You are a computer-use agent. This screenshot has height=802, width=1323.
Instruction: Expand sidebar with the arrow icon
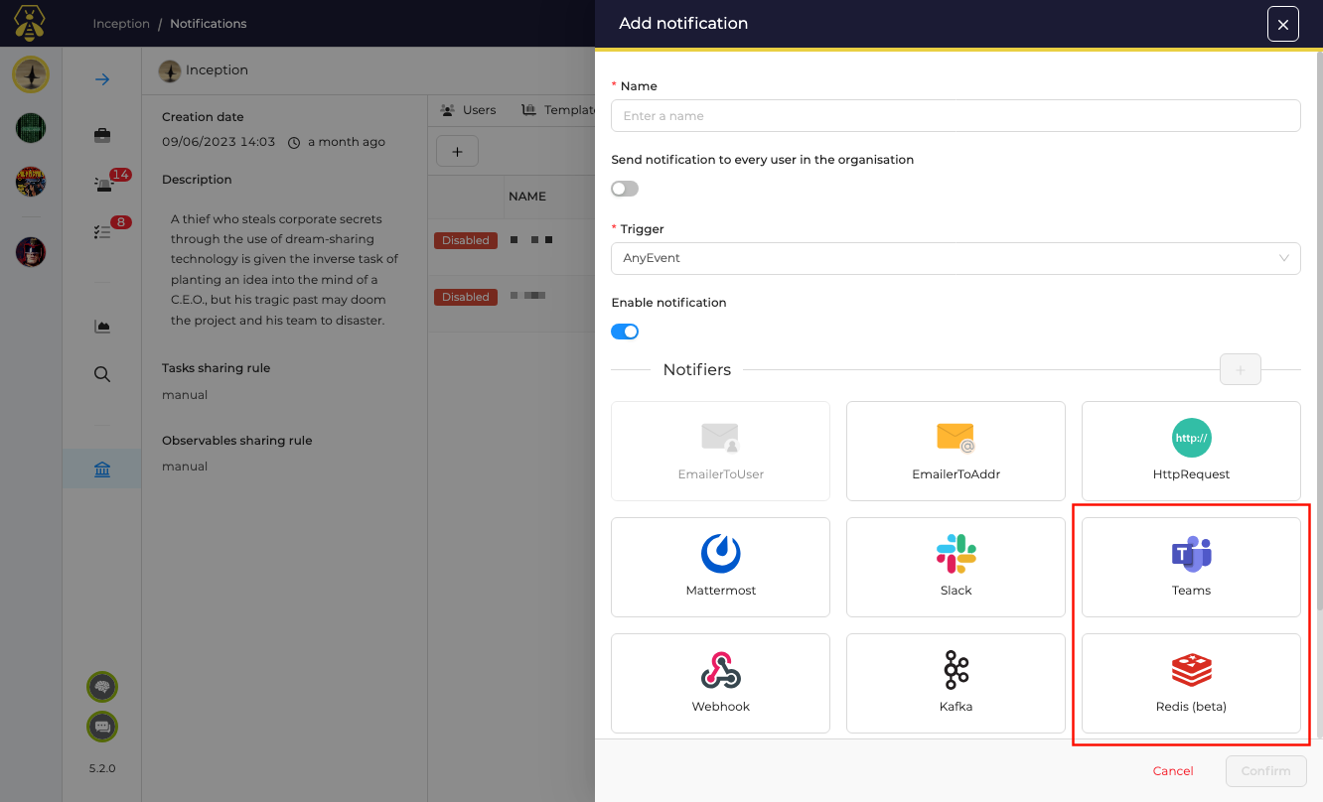click(102, 79)
